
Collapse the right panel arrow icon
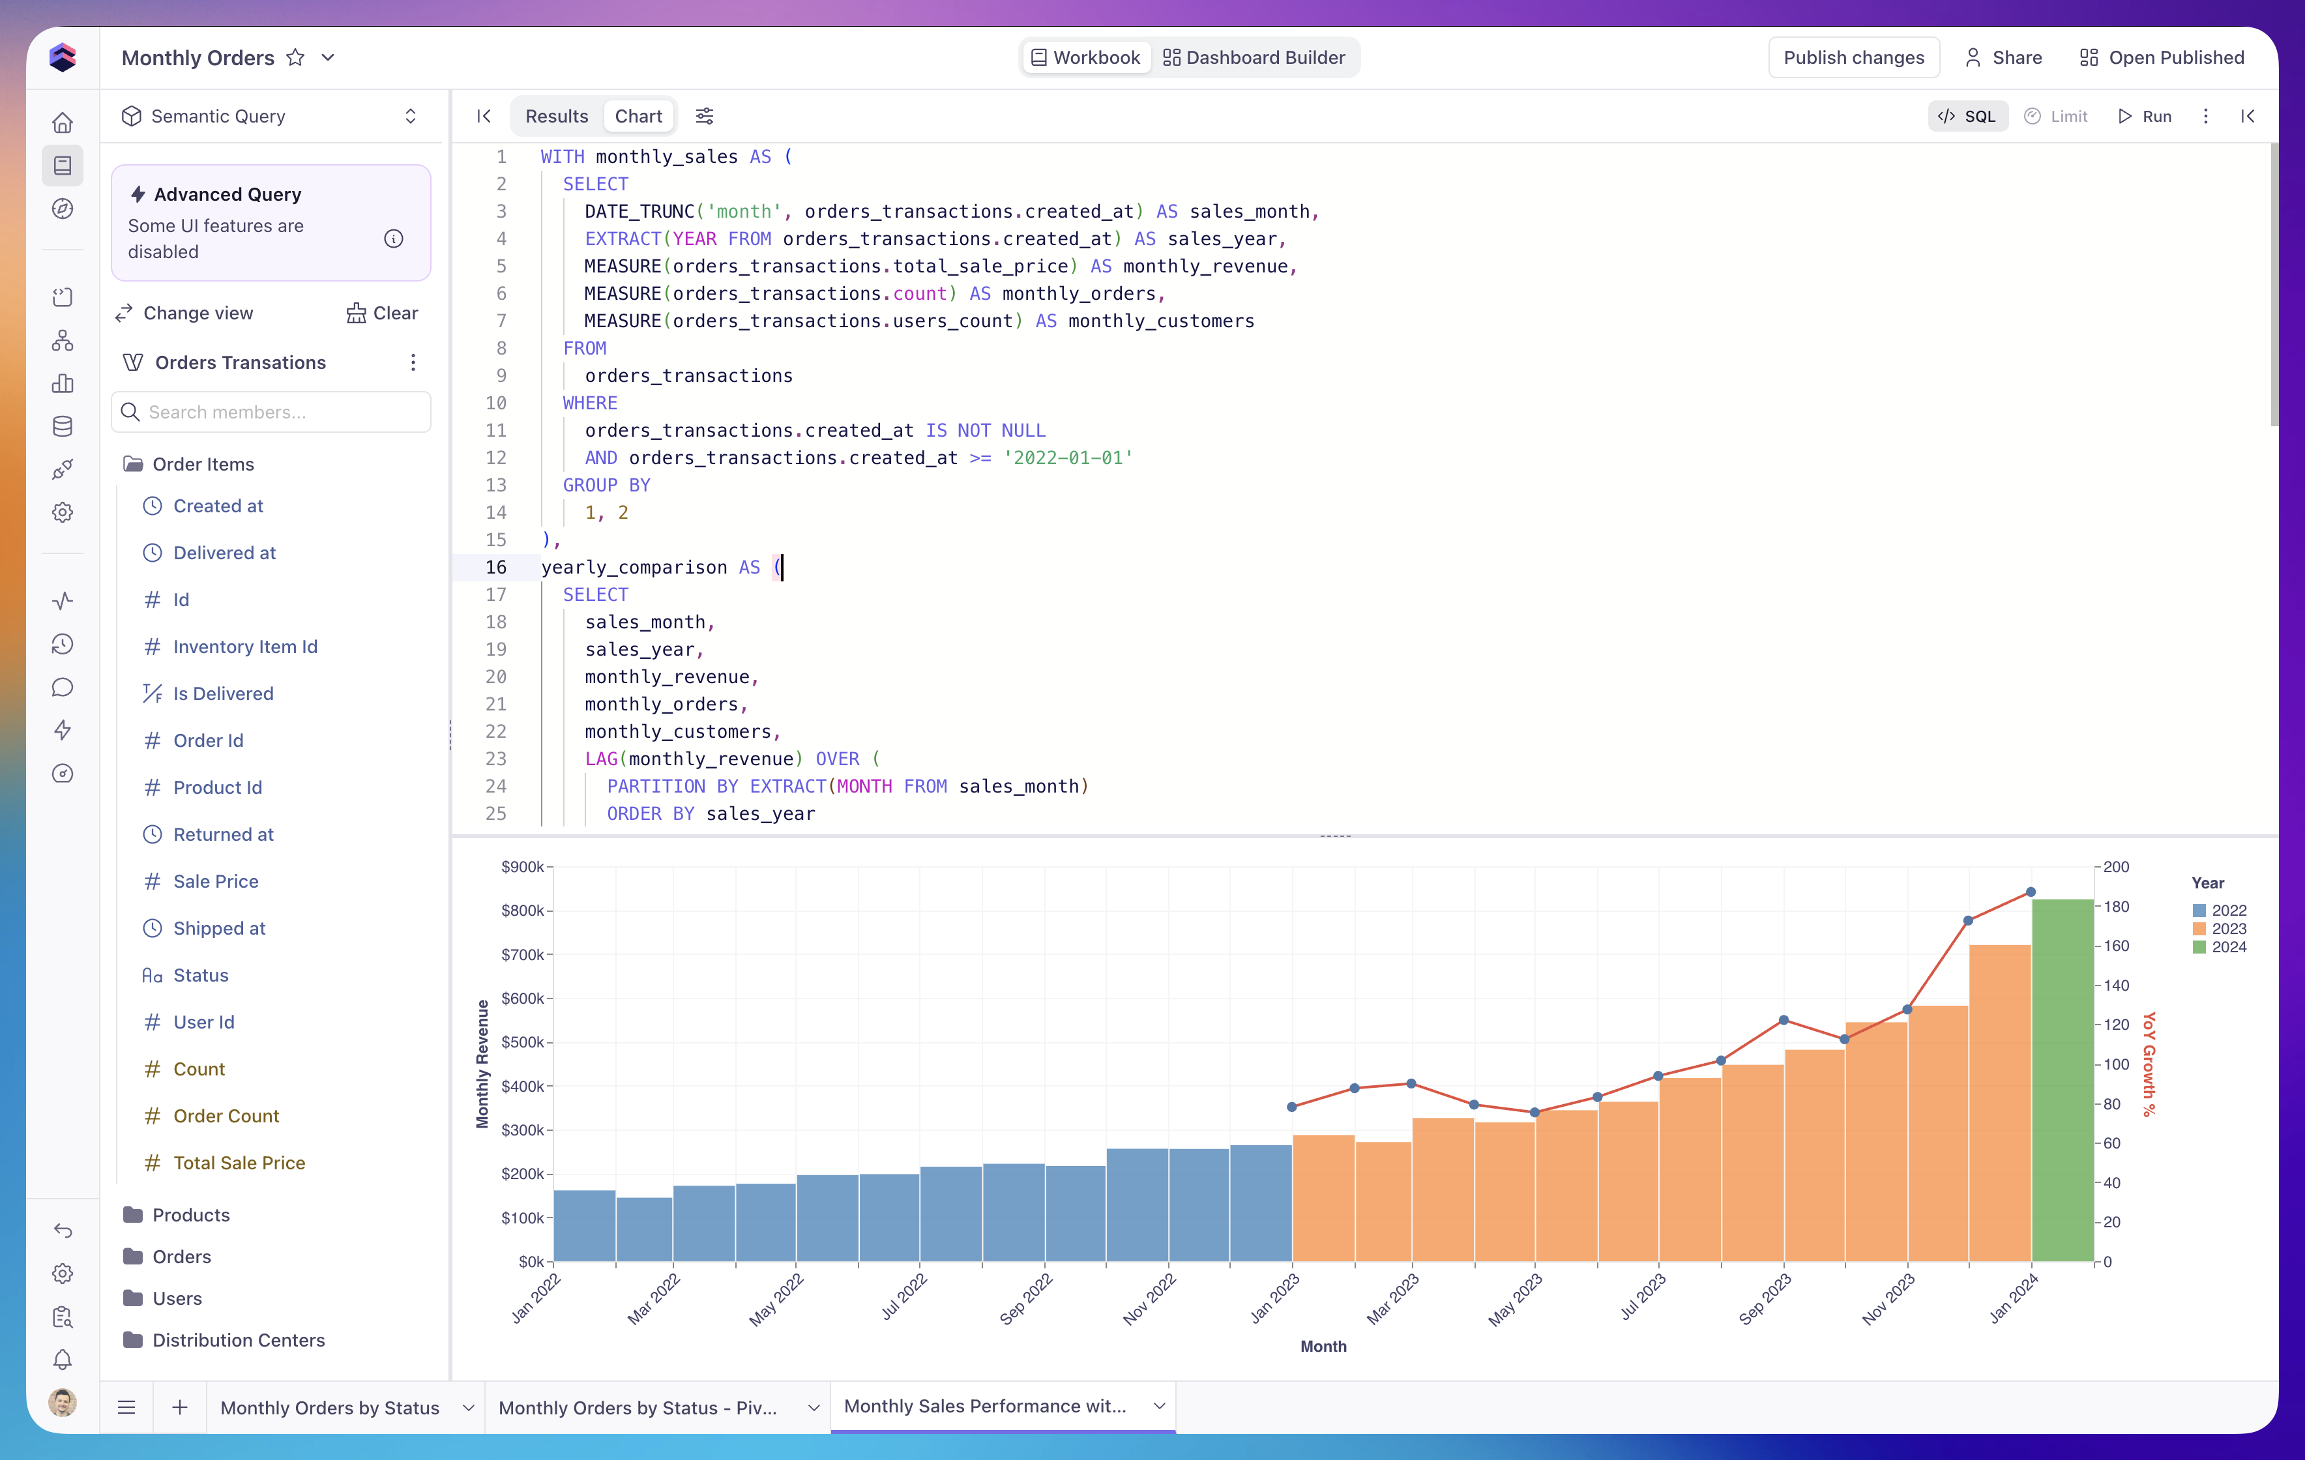pyautogui.click(x=2248, y=116)
